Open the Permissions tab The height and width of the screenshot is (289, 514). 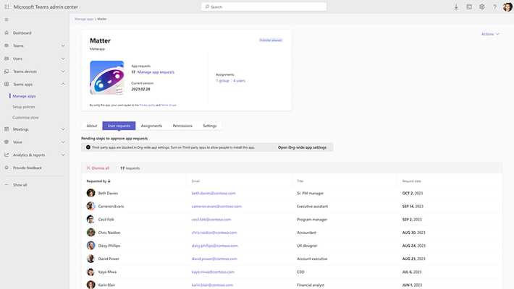click(182, 126)
